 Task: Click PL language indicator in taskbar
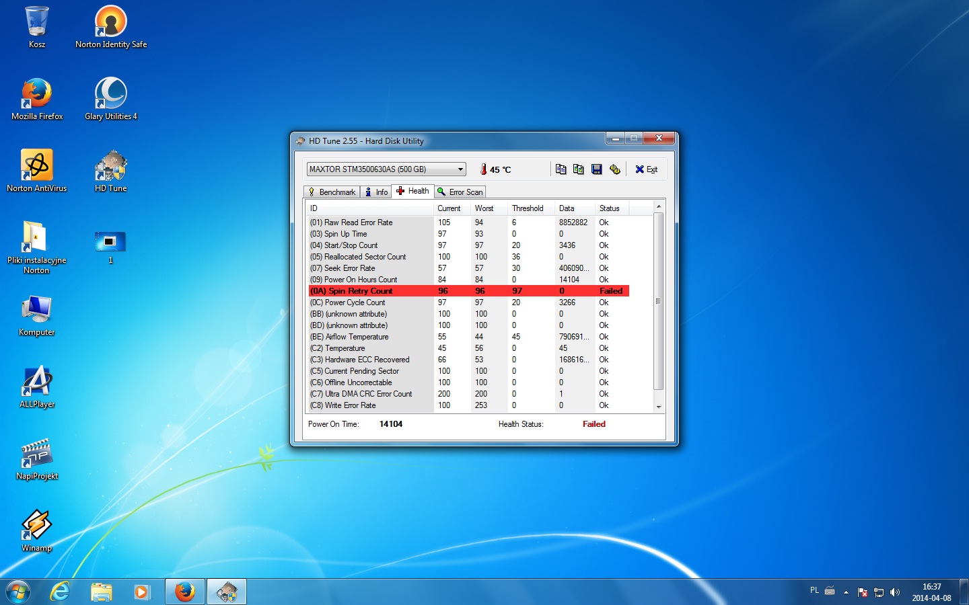coord(814,591)
